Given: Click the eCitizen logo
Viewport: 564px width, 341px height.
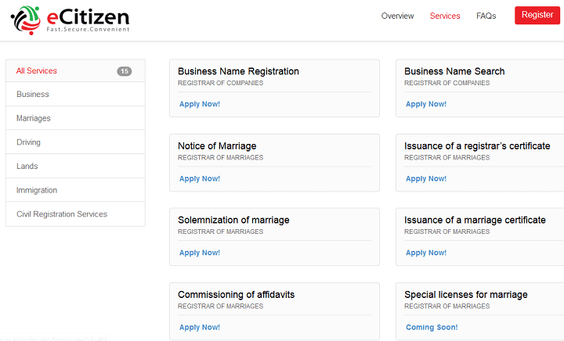Looking at the screenshot, I should 70,20.
